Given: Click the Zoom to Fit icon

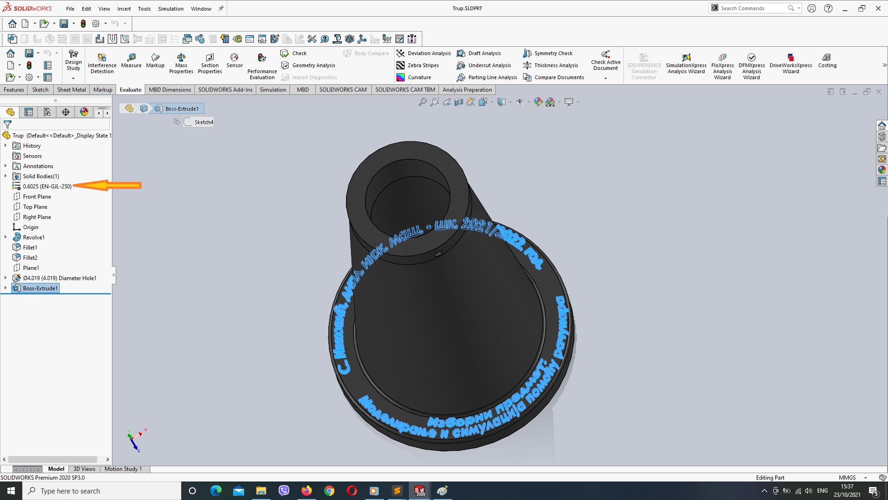Looking at the screenshot, I should coord(422,102).
